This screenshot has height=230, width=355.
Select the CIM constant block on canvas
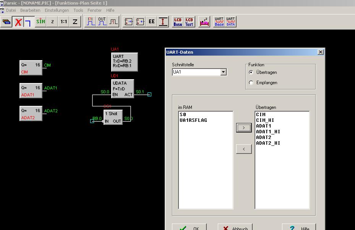pos(31,68)
